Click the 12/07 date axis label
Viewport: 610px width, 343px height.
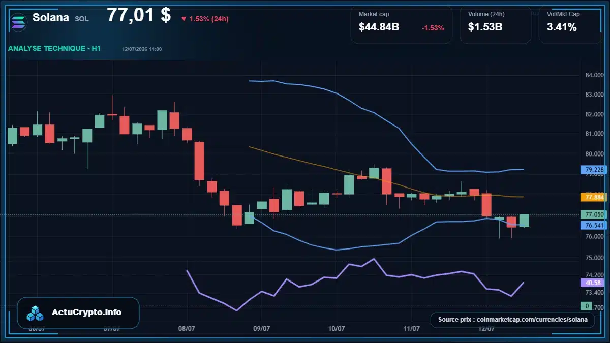tap(486, 329)
